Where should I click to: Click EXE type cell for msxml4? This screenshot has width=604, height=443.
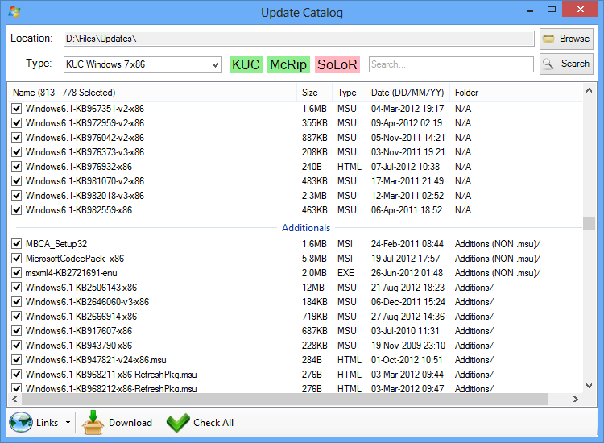click(x=345, y=273)
